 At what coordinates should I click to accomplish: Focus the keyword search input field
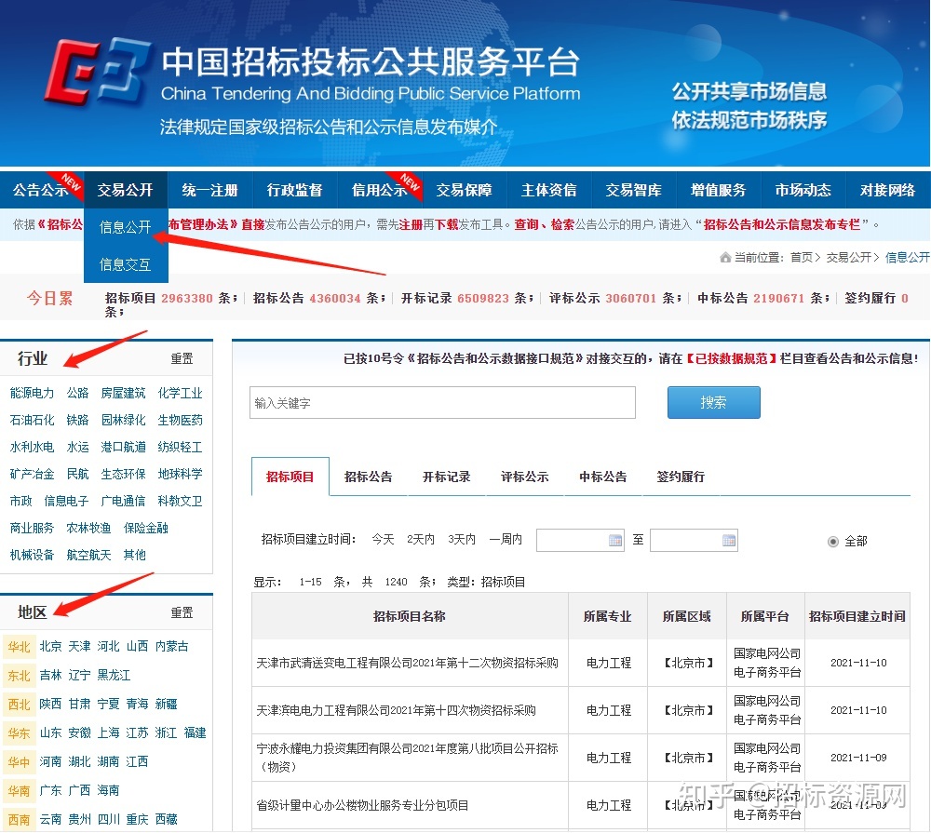tap(442, 403)
